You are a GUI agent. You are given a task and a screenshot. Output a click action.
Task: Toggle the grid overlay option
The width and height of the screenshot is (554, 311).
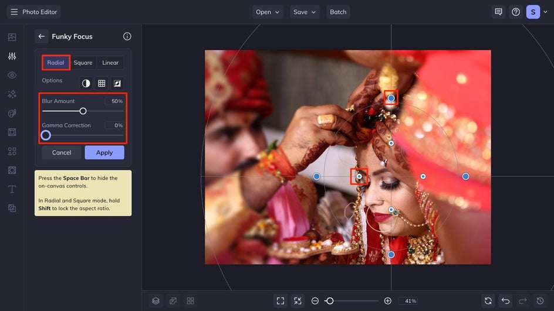102,84
